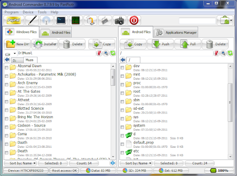Refresh the right Android panel
The width and height of the screenshot is (237, 176).
(x=230, y=53)
